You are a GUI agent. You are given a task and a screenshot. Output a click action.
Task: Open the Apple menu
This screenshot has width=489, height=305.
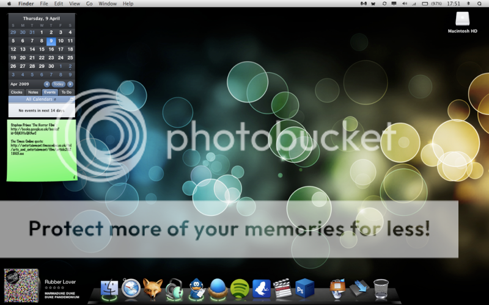click(x=9, y=4)
